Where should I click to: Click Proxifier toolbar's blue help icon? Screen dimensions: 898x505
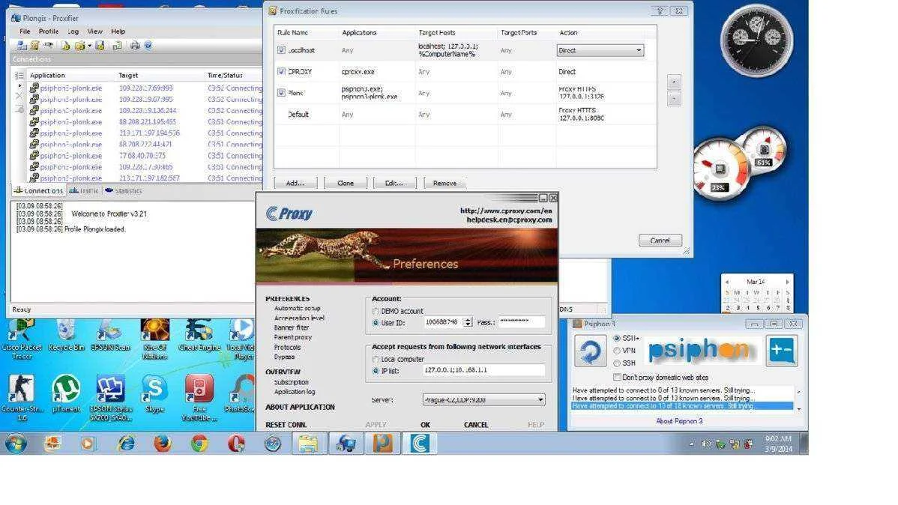tap(148, 45)
